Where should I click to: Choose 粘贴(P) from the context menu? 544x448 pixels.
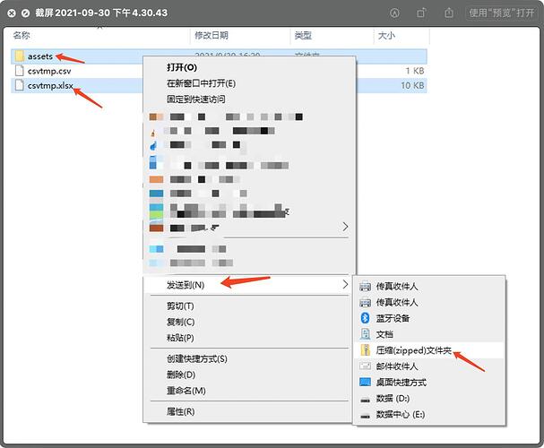click(x=249, y=338)
